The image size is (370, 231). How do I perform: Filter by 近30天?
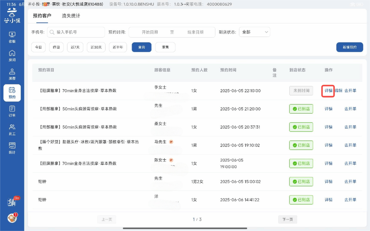pyautogui.click(x=96, y=47)
